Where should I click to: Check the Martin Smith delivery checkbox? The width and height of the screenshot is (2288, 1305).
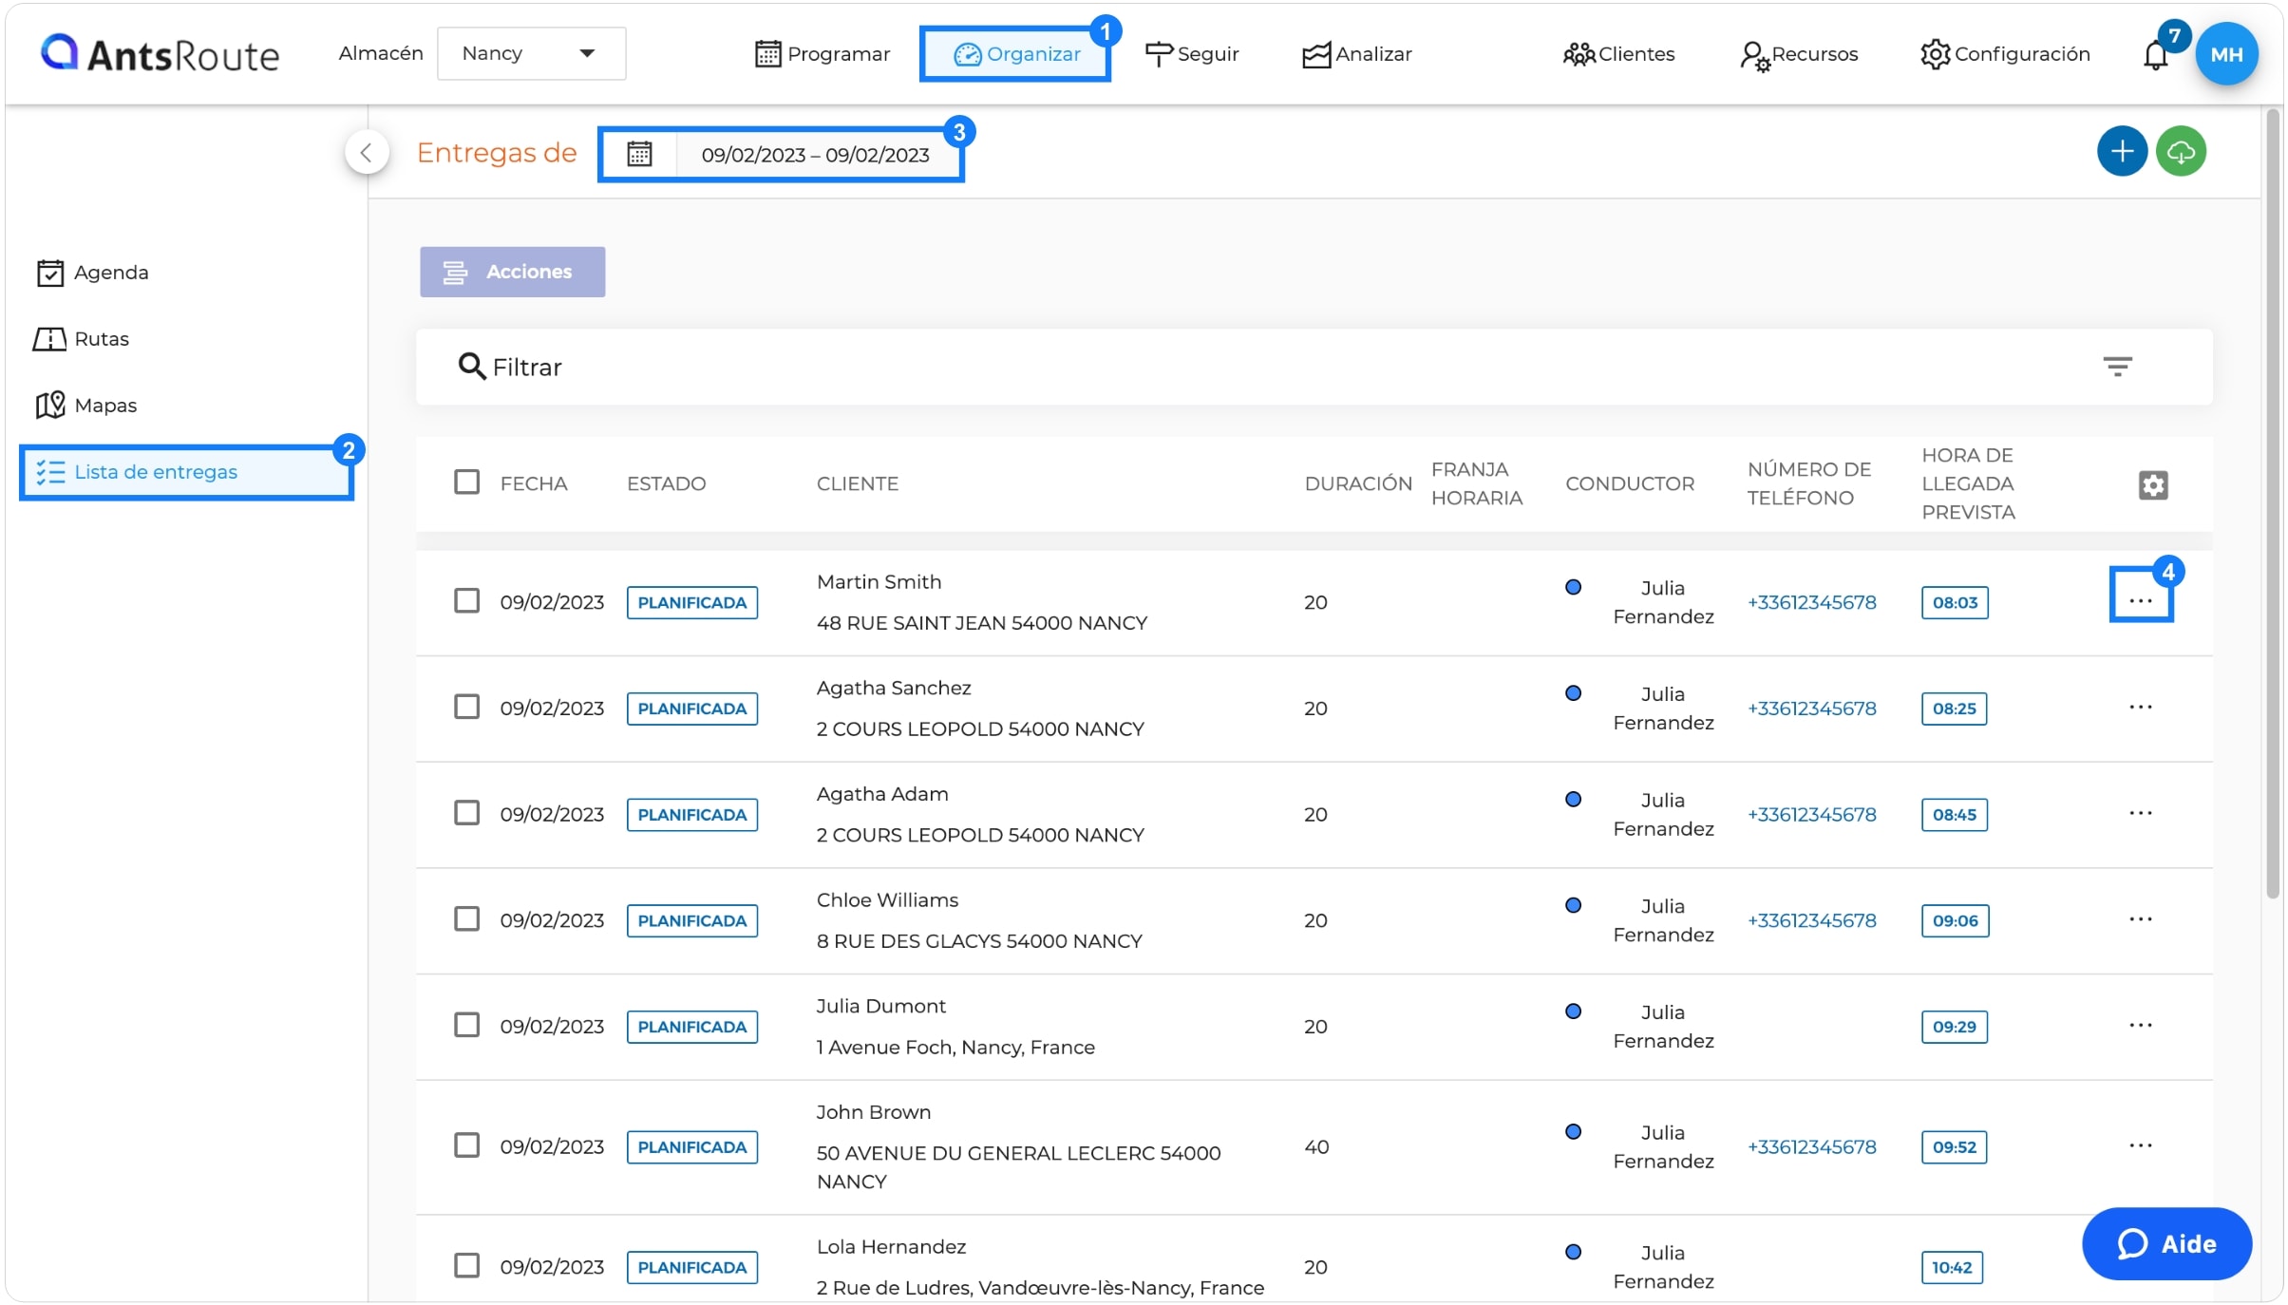(x=466, y=601)
